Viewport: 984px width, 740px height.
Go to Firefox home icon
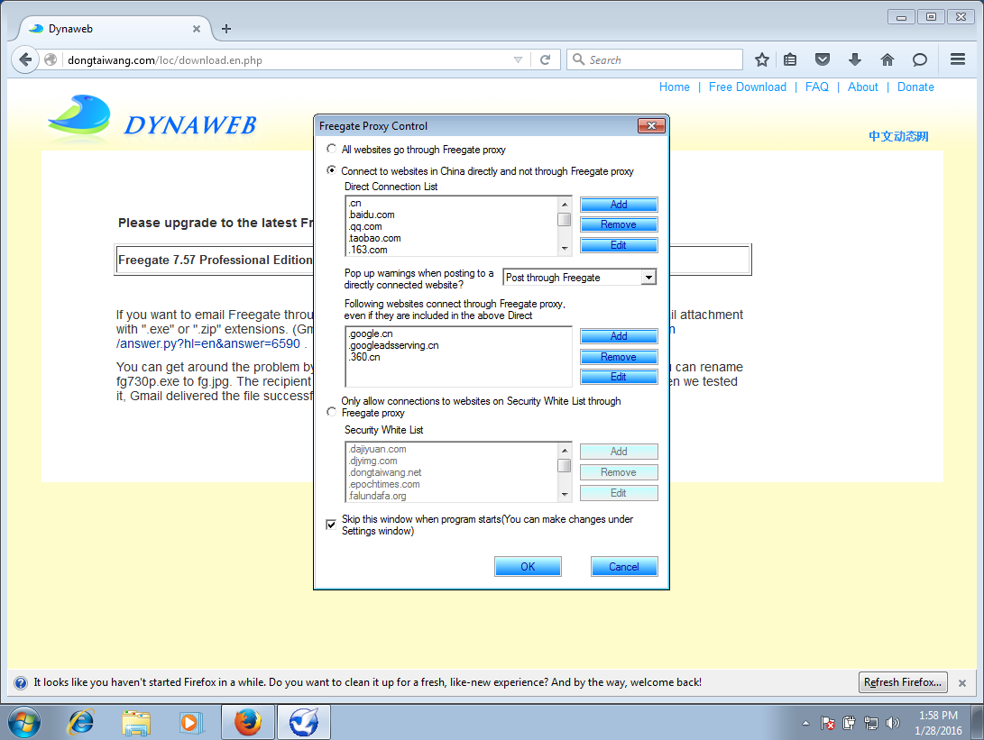pos(887,59)
